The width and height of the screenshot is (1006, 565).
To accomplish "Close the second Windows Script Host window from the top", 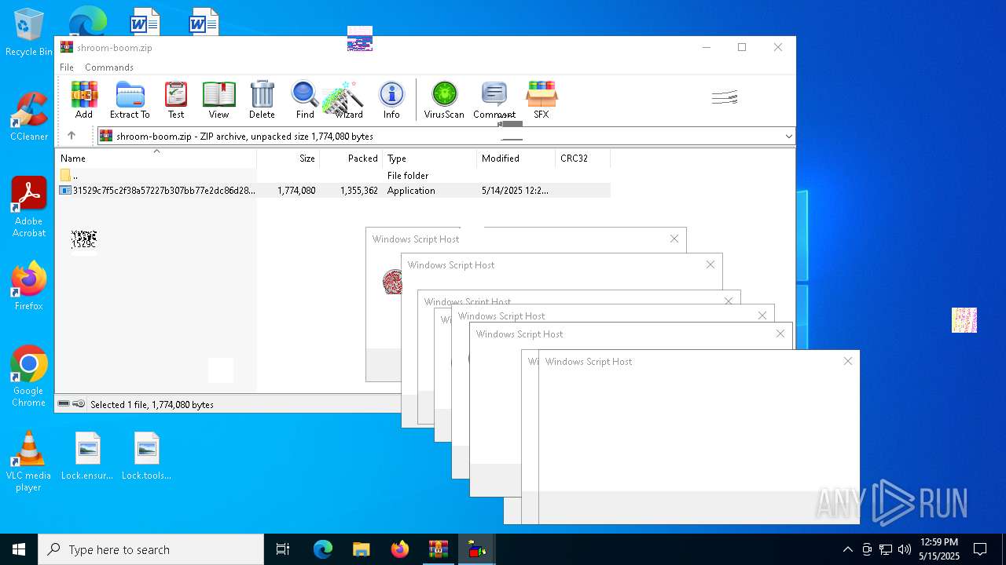I will [710, 264].
